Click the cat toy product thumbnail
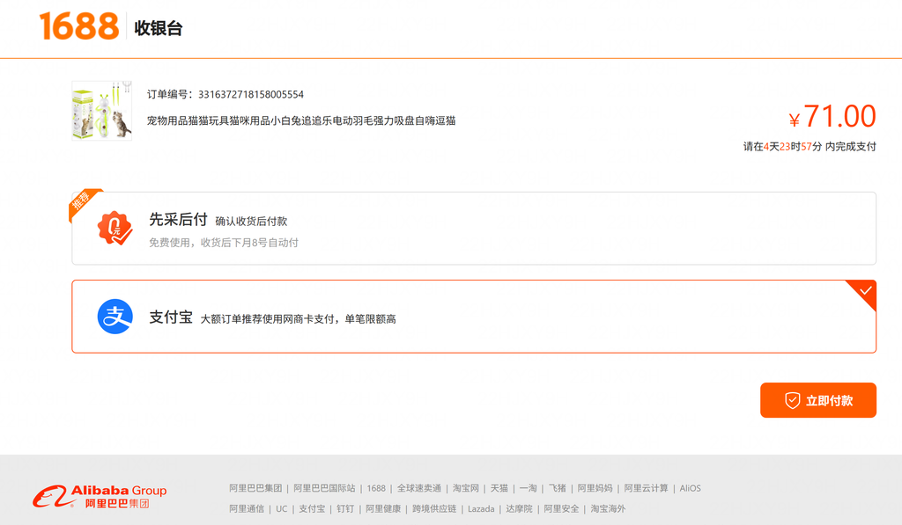Screen dimensions: 902x525 [x=102, y=110]
